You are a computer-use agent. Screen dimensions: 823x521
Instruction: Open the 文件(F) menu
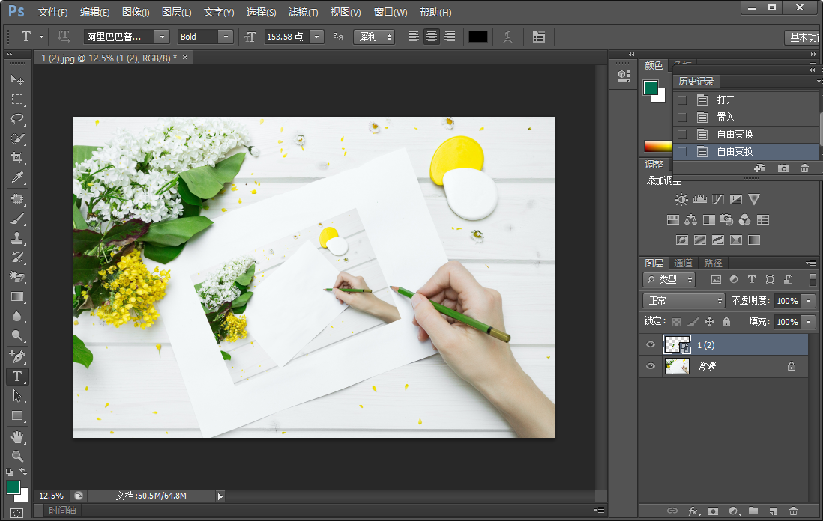53,12
